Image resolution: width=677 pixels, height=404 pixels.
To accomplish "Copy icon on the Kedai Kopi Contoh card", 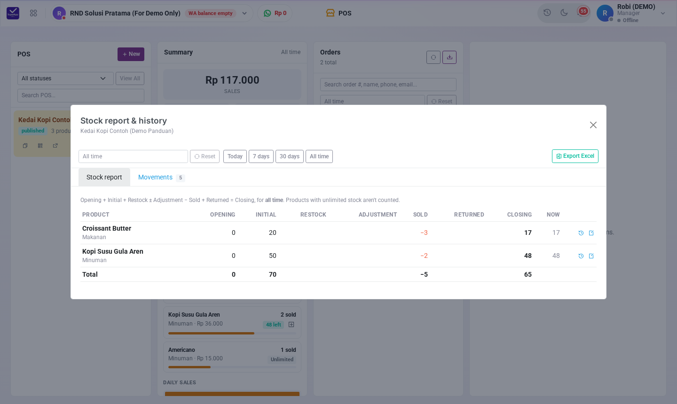I will click(x=25, y=146).
